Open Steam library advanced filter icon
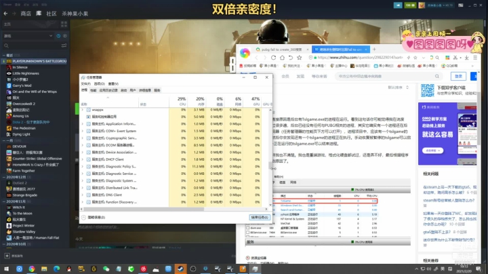This screenshot has width=488, height=274. [x=64, y=45]
